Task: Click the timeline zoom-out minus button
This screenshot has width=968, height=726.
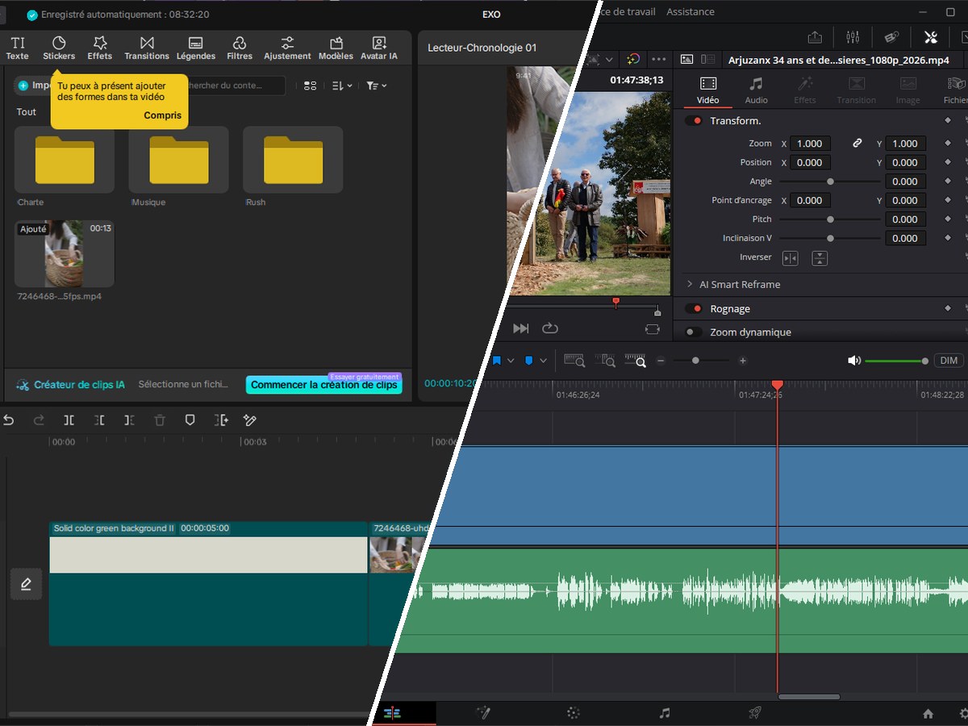Action: click(x=661, y=361)
